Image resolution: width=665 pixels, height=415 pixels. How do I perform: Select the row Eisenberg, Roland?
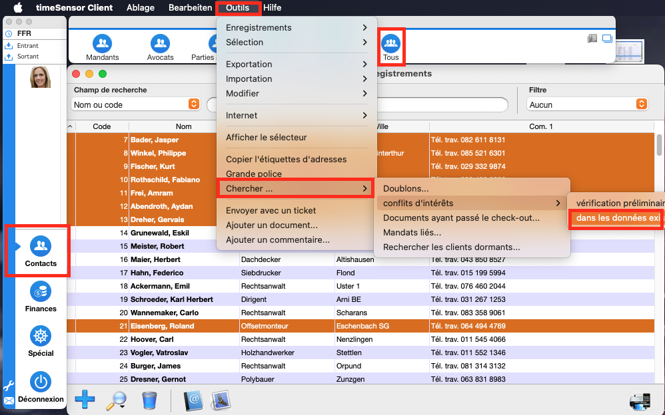coord(360,326)
